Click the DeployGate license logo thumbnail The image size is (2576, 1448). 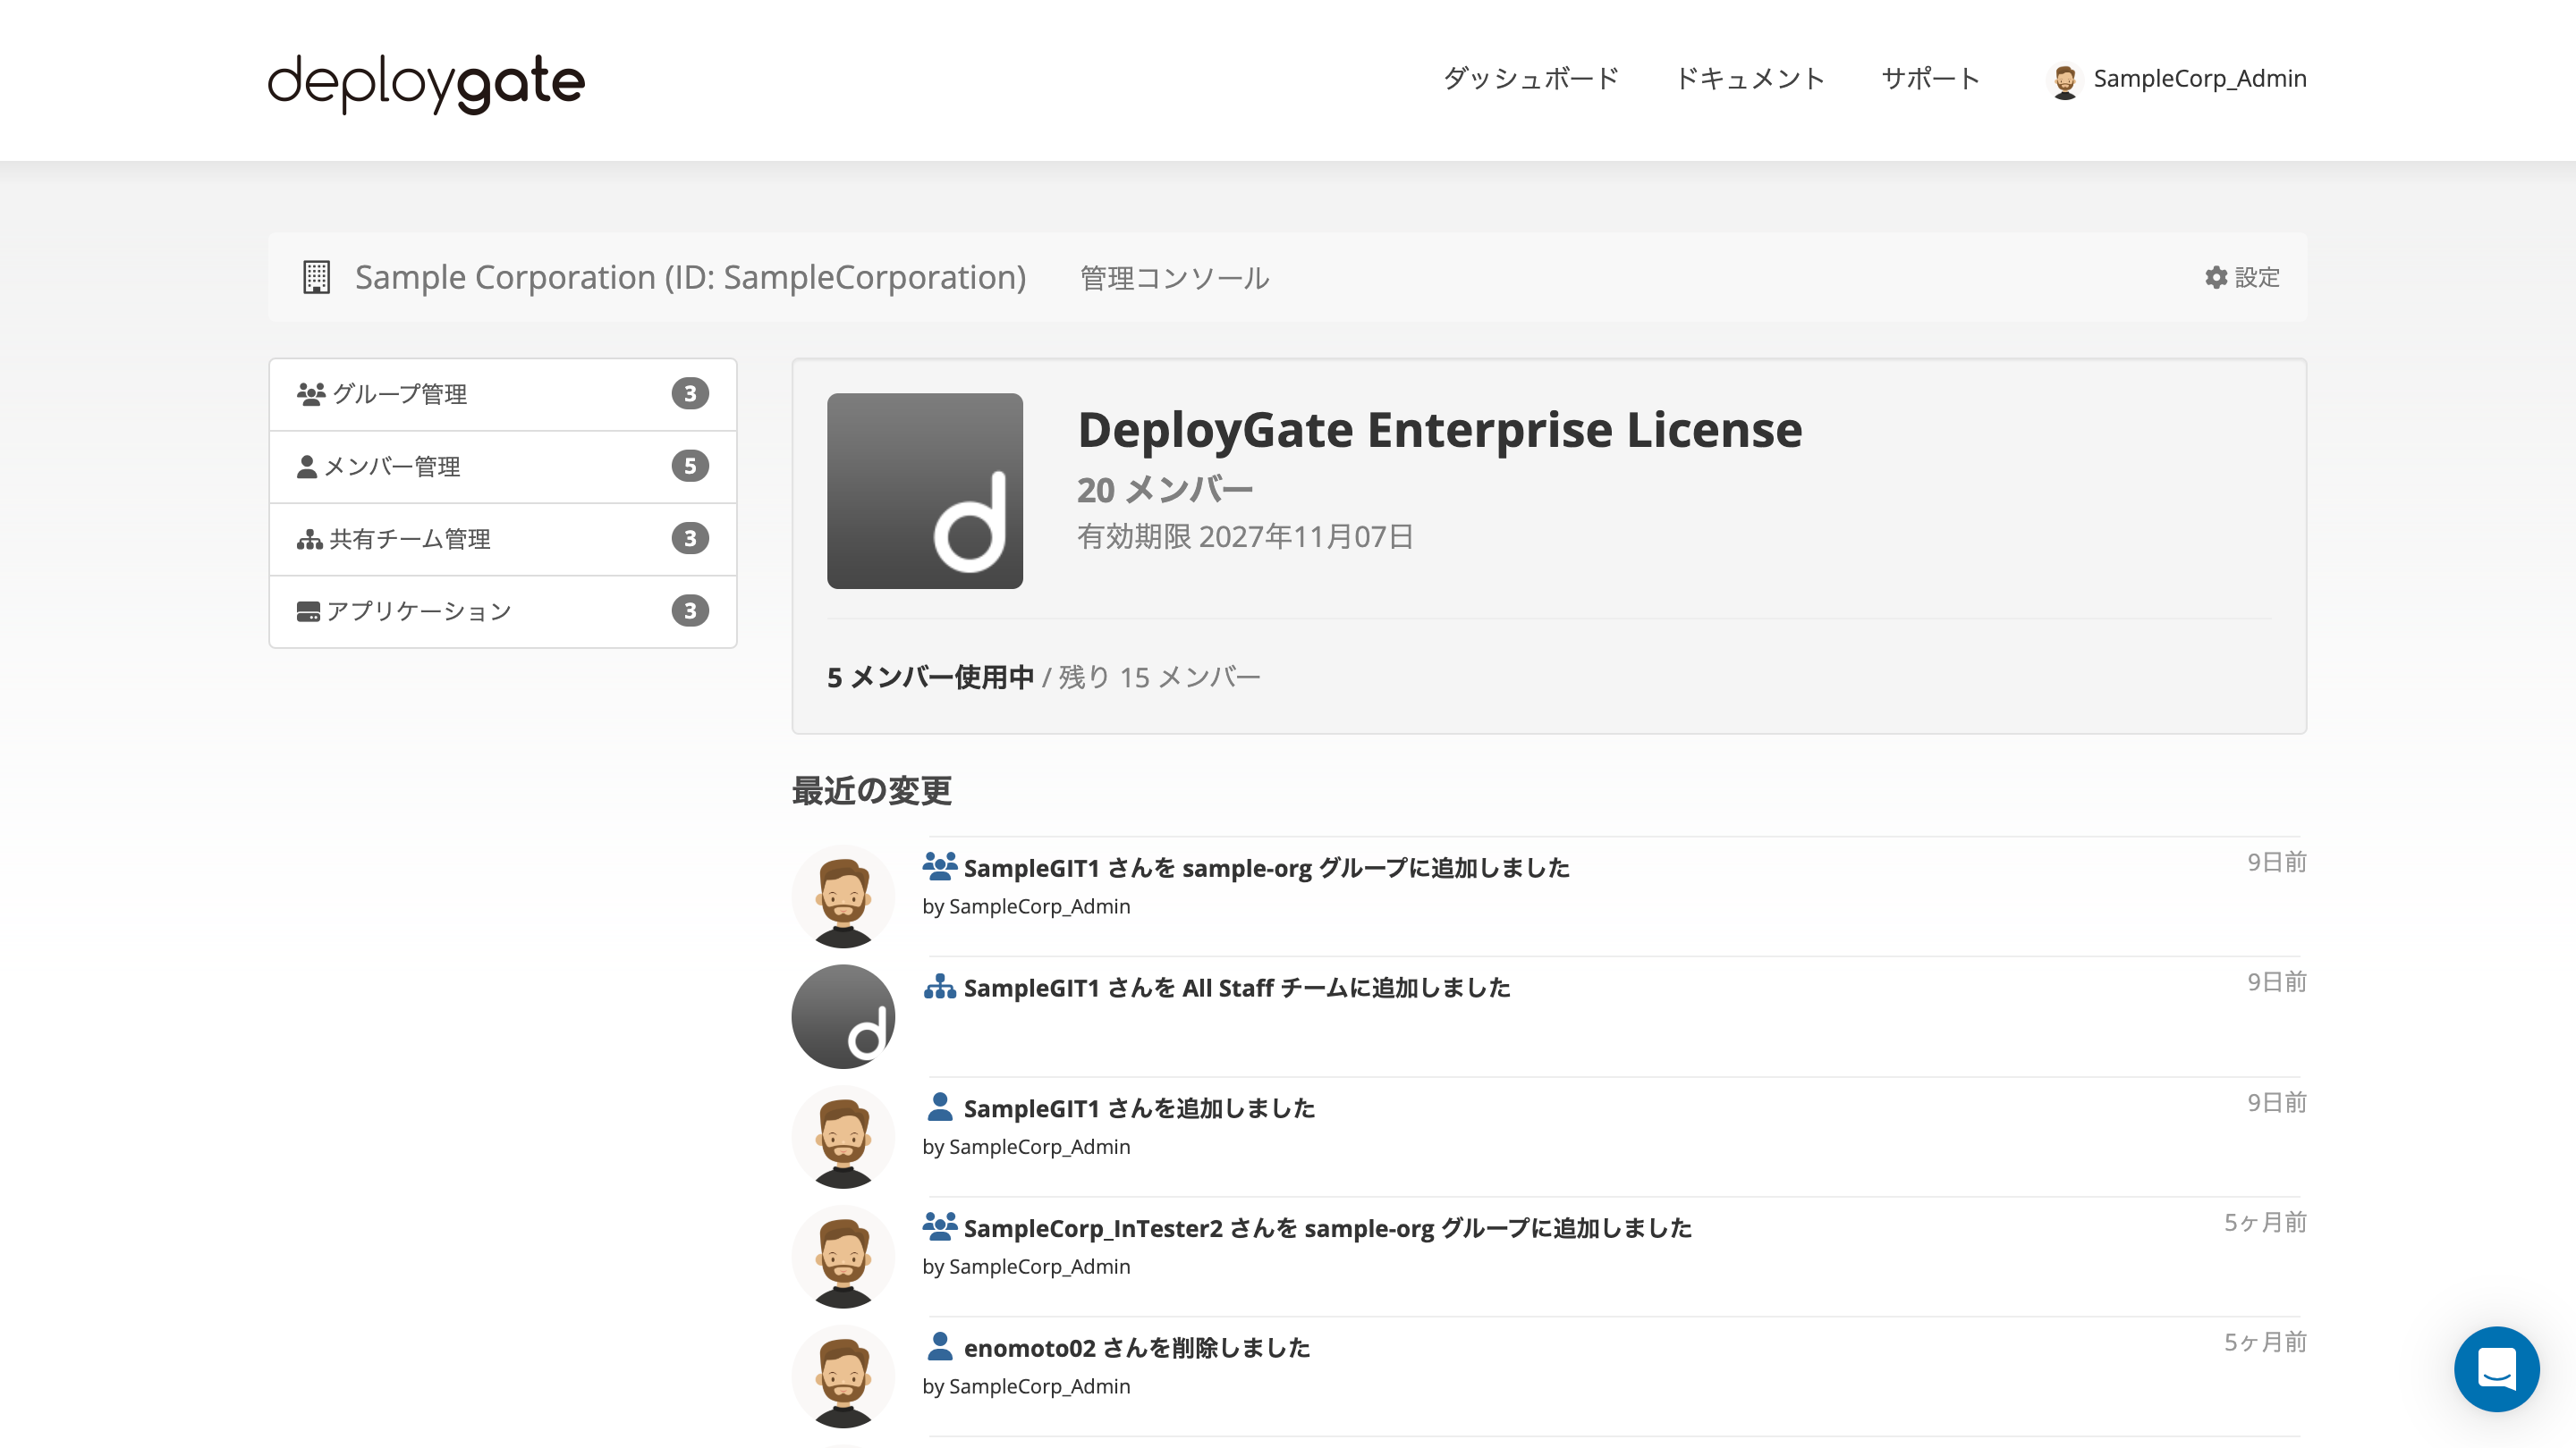pyautogui.click(x=925, y=491)
